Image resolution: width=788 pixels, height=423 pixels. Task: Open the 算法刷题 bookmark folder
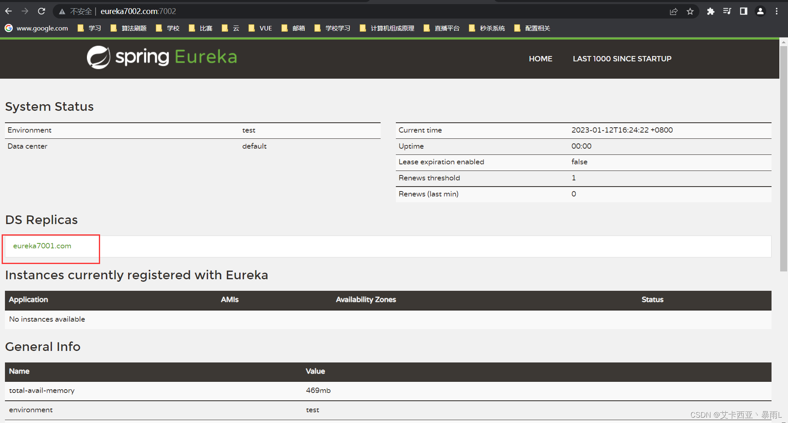coord(129,28)
